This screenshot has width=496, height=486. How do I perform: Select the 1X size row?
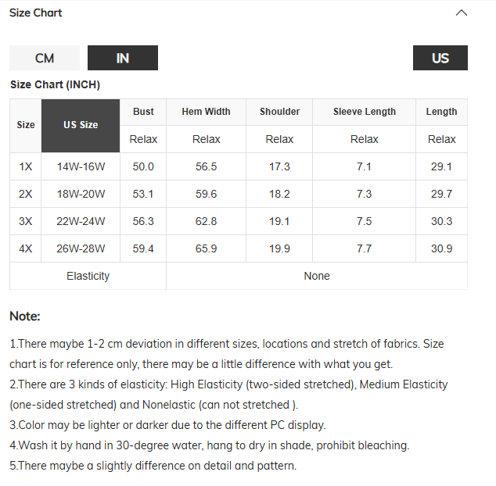[x=26, y=166]
